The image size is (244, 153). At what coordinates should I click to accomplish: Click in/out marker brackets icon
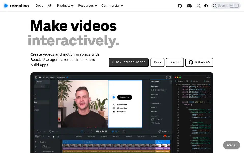pyautogui.click(x=90, y=132)
